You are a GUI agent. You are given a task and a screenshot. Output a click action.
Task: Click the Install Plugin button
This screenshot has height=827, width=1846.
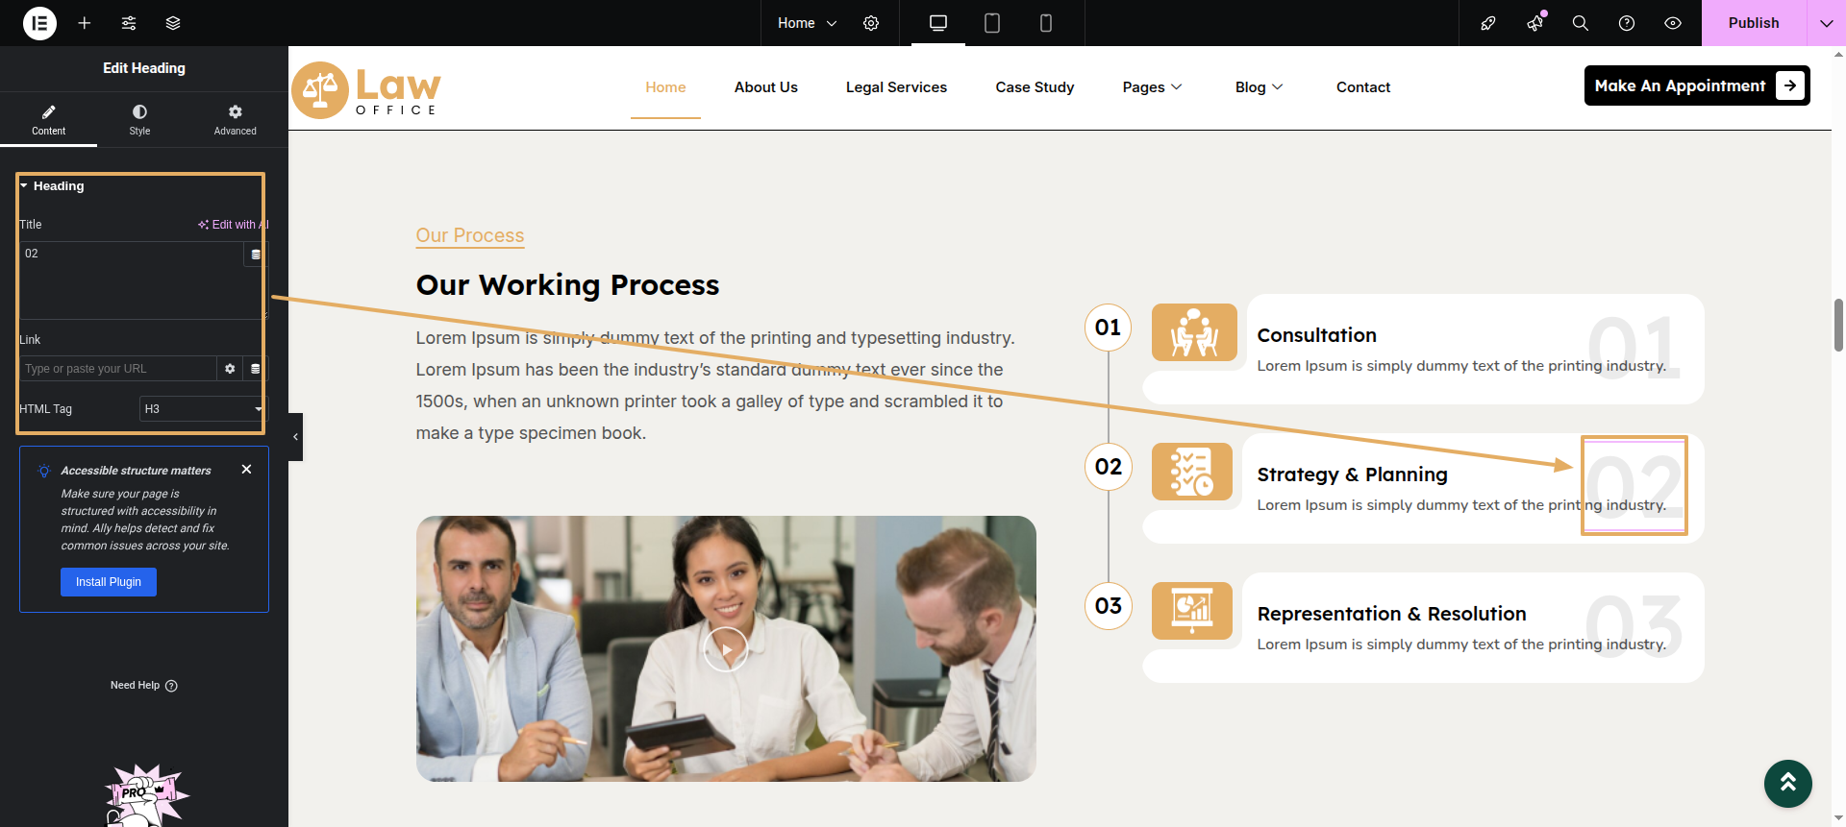(x=109, y=582)
